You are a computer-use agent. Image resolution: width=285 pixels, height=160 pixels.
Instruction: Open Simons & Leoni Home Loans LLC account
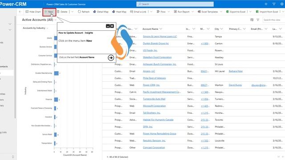[x=160, y=36]
